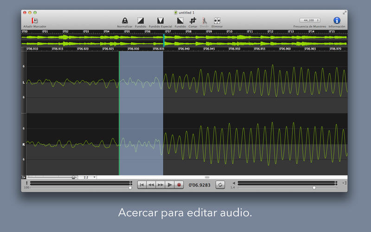Click the 0'03 mark on overview ruler
The width and height of the screenshot is (371, 232).
86,32
